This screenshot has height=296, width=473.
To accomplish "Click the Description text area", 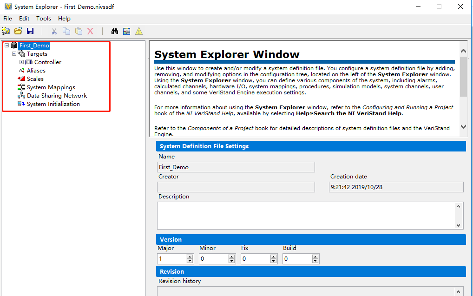I will point(306,216).
